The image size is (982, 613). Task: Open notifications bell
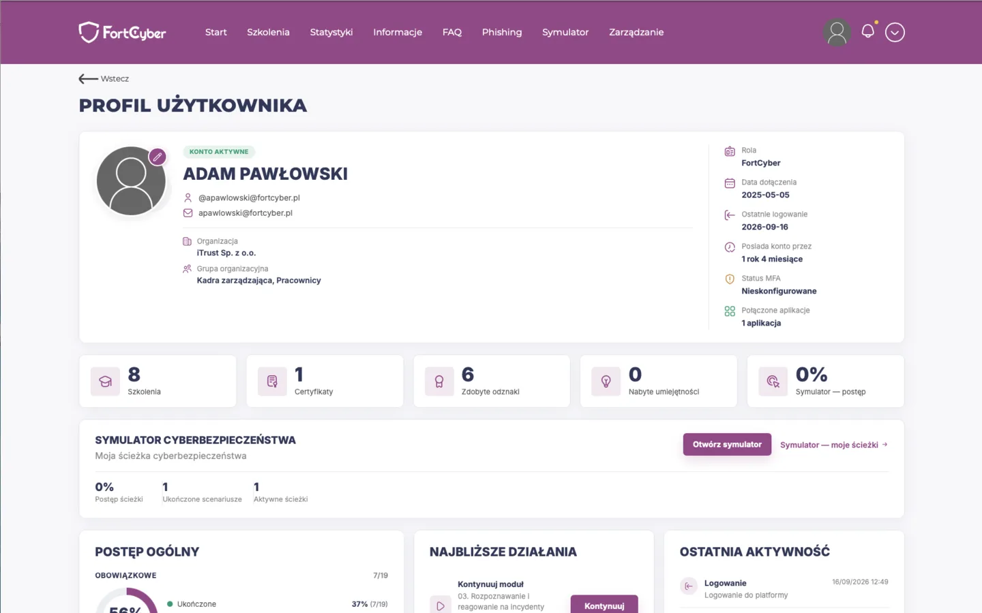click(868, 31)
